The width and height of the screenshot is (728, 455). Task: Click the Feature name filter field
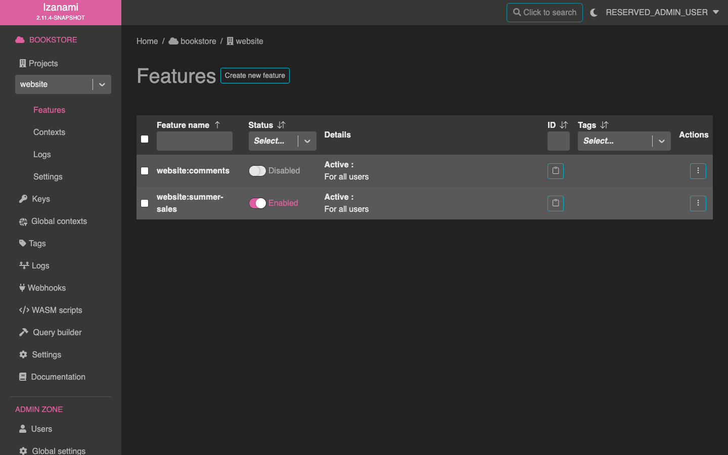click(195, 141)
